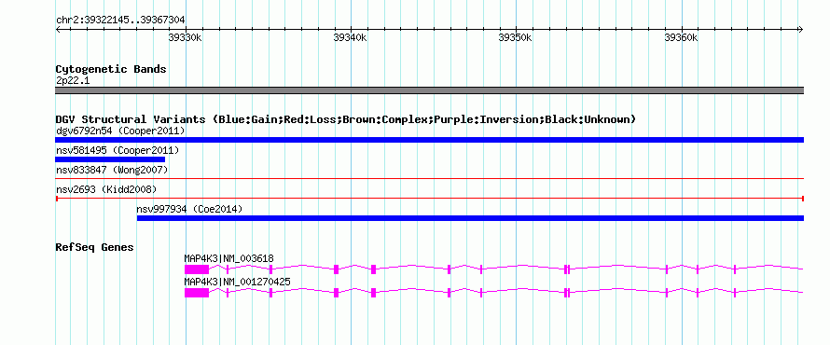830x345 pixels.
Task: Select the gray 2p22.1 cytogenetic band bar
Action: pyautogui.click(x=429, y=90)
